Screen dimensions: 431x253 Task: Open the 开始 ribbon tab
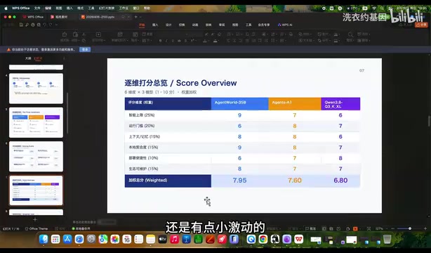(x=142, y=25)
